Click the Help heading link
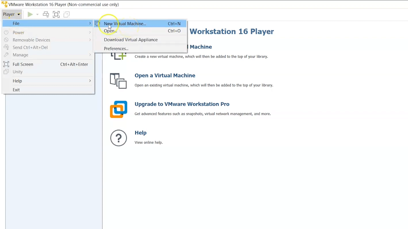This screenshot has height=229, width=408. click(141, 133)
